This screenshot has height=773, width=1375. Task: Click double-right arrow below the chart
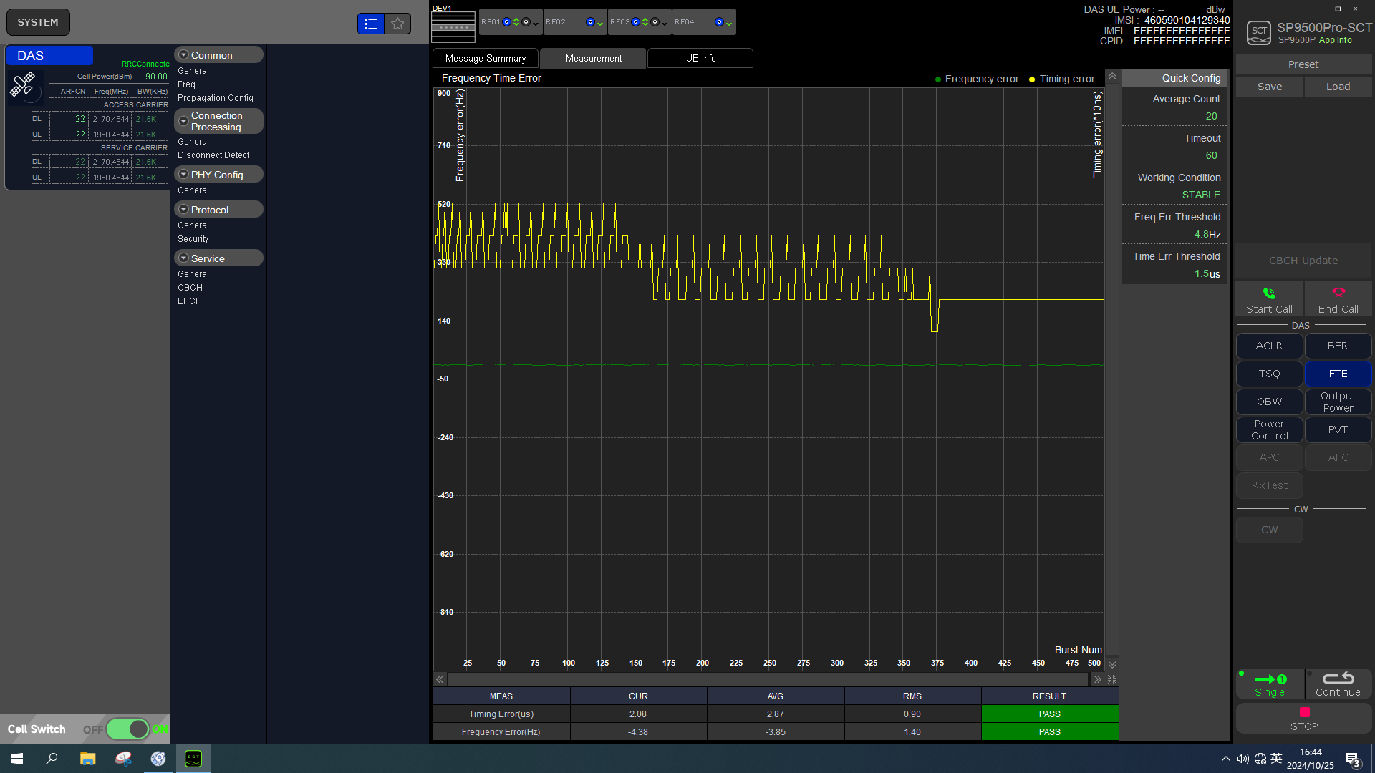point(1097,679)
